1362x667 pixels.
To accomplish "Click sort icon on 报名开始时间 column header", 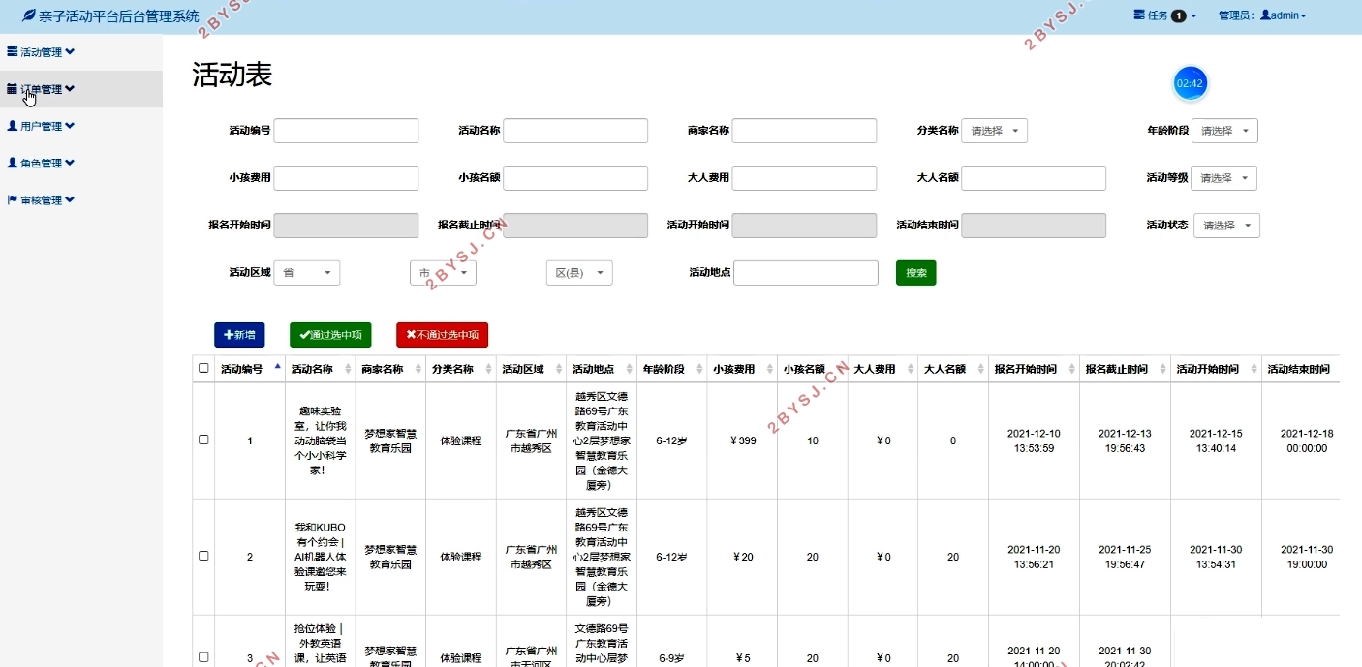I will click(1071, 369).
